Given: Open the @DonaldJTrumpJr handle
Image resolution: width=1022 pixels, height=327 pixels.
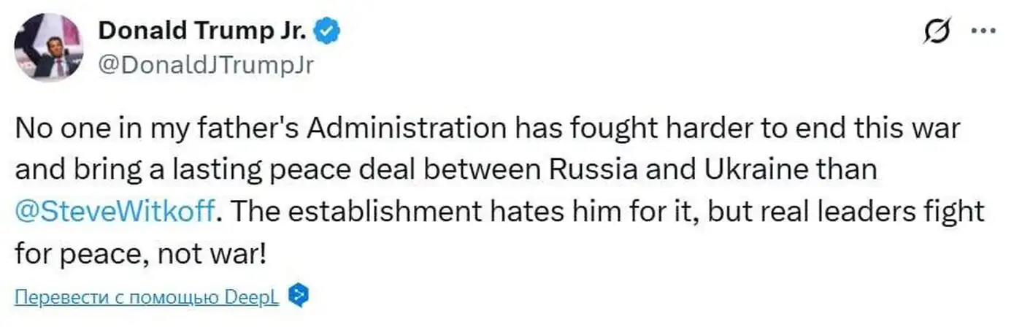Looking at the screenshot, I should tap(205, 65).
